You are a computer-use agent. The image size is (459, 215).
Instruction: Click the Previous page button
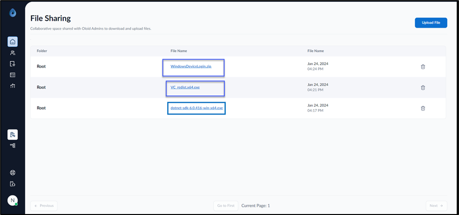tap(44, 206)
